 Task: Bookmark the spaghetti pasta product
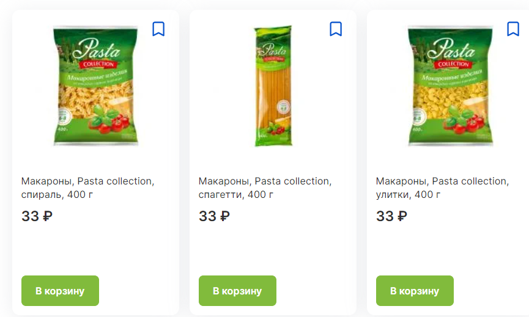336,29
